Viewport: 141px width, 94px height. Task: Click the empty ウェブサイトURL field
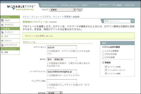[x=62, y=81]
